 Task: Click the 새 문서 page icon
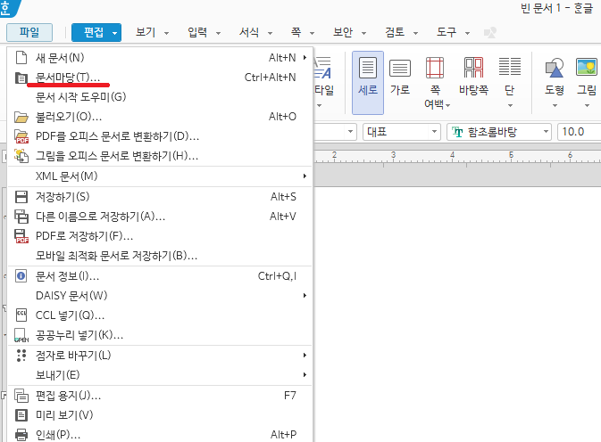tap(21, 58)
